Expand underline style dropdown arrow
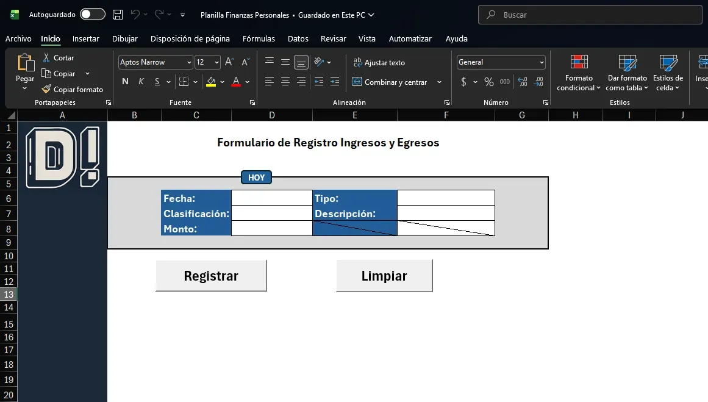 [x=168, y=82]
